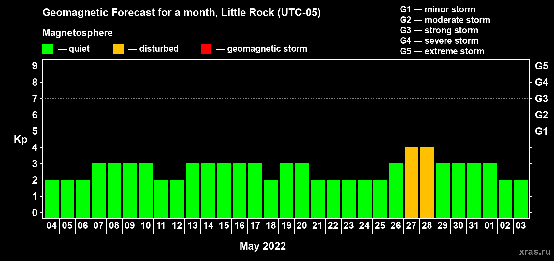Image resolution: width=554 pixels, height=261 pixels.
Task: Click date label '27' on the x-axis
Action: [x=411, y=226]
